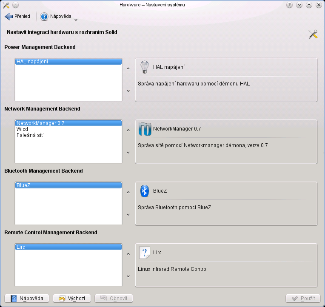Viewport: 325px width, 307px height.
Task: Click the Obnovit reset button
Action: 114,298
